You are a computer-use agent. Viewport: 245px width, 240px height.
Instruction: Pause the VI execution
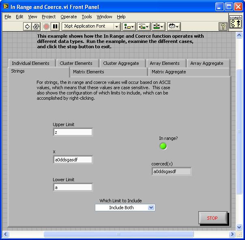coord(55,26)
